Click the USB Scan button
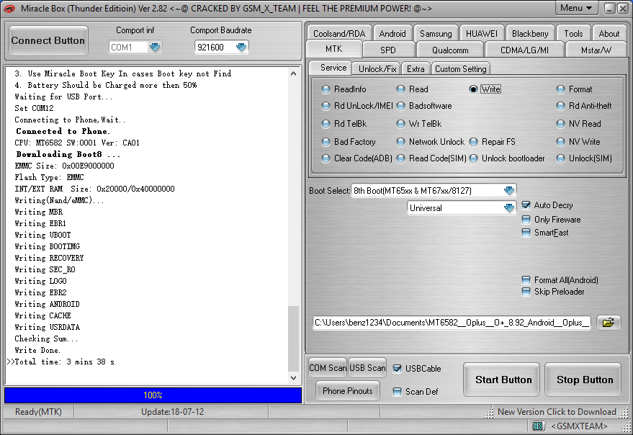This screenshot has width=633, height=435. pyautogui.click(x=367, y=368)
